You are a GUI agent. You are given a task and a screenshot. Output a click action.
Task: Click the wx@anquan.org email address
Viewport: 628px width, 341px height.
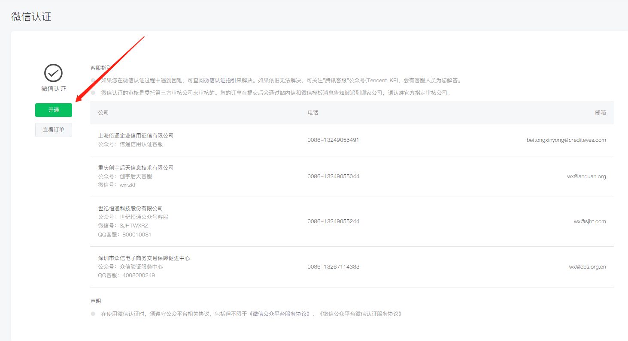(x=586, y=176)
